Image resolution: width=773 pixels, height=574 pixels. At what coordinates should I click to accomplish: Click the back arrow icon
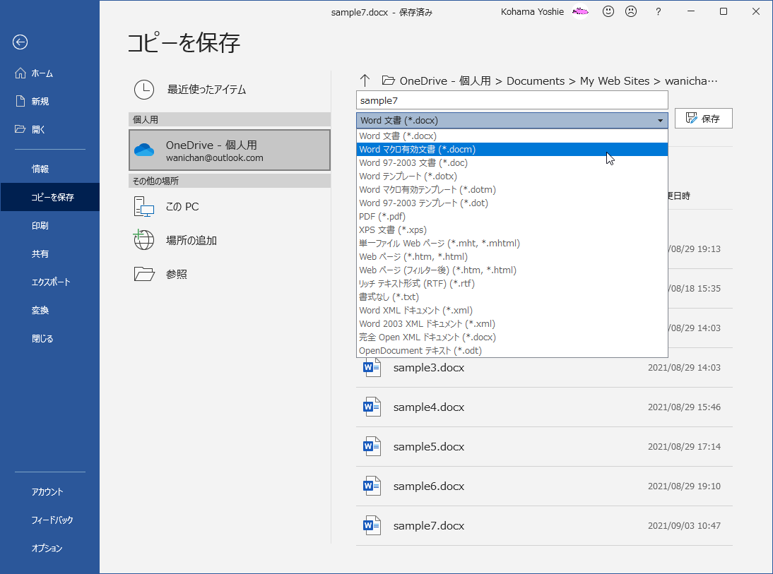pos(20,42)
